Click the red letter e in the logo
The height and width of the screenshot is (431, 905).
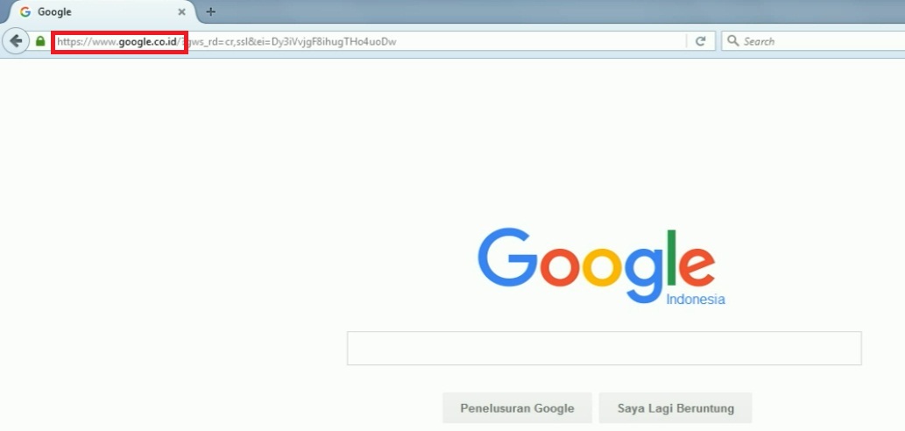point(696,266)
